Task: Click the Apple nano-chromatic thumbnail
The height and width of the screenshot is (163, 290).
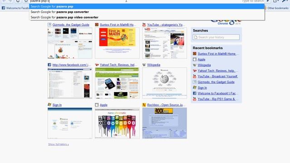Action: [117, 123]
